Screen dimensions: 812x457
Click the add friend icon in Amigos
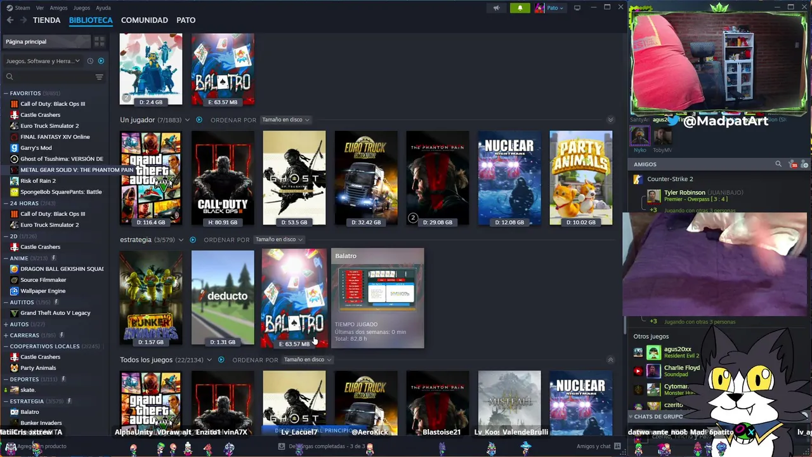806,164
